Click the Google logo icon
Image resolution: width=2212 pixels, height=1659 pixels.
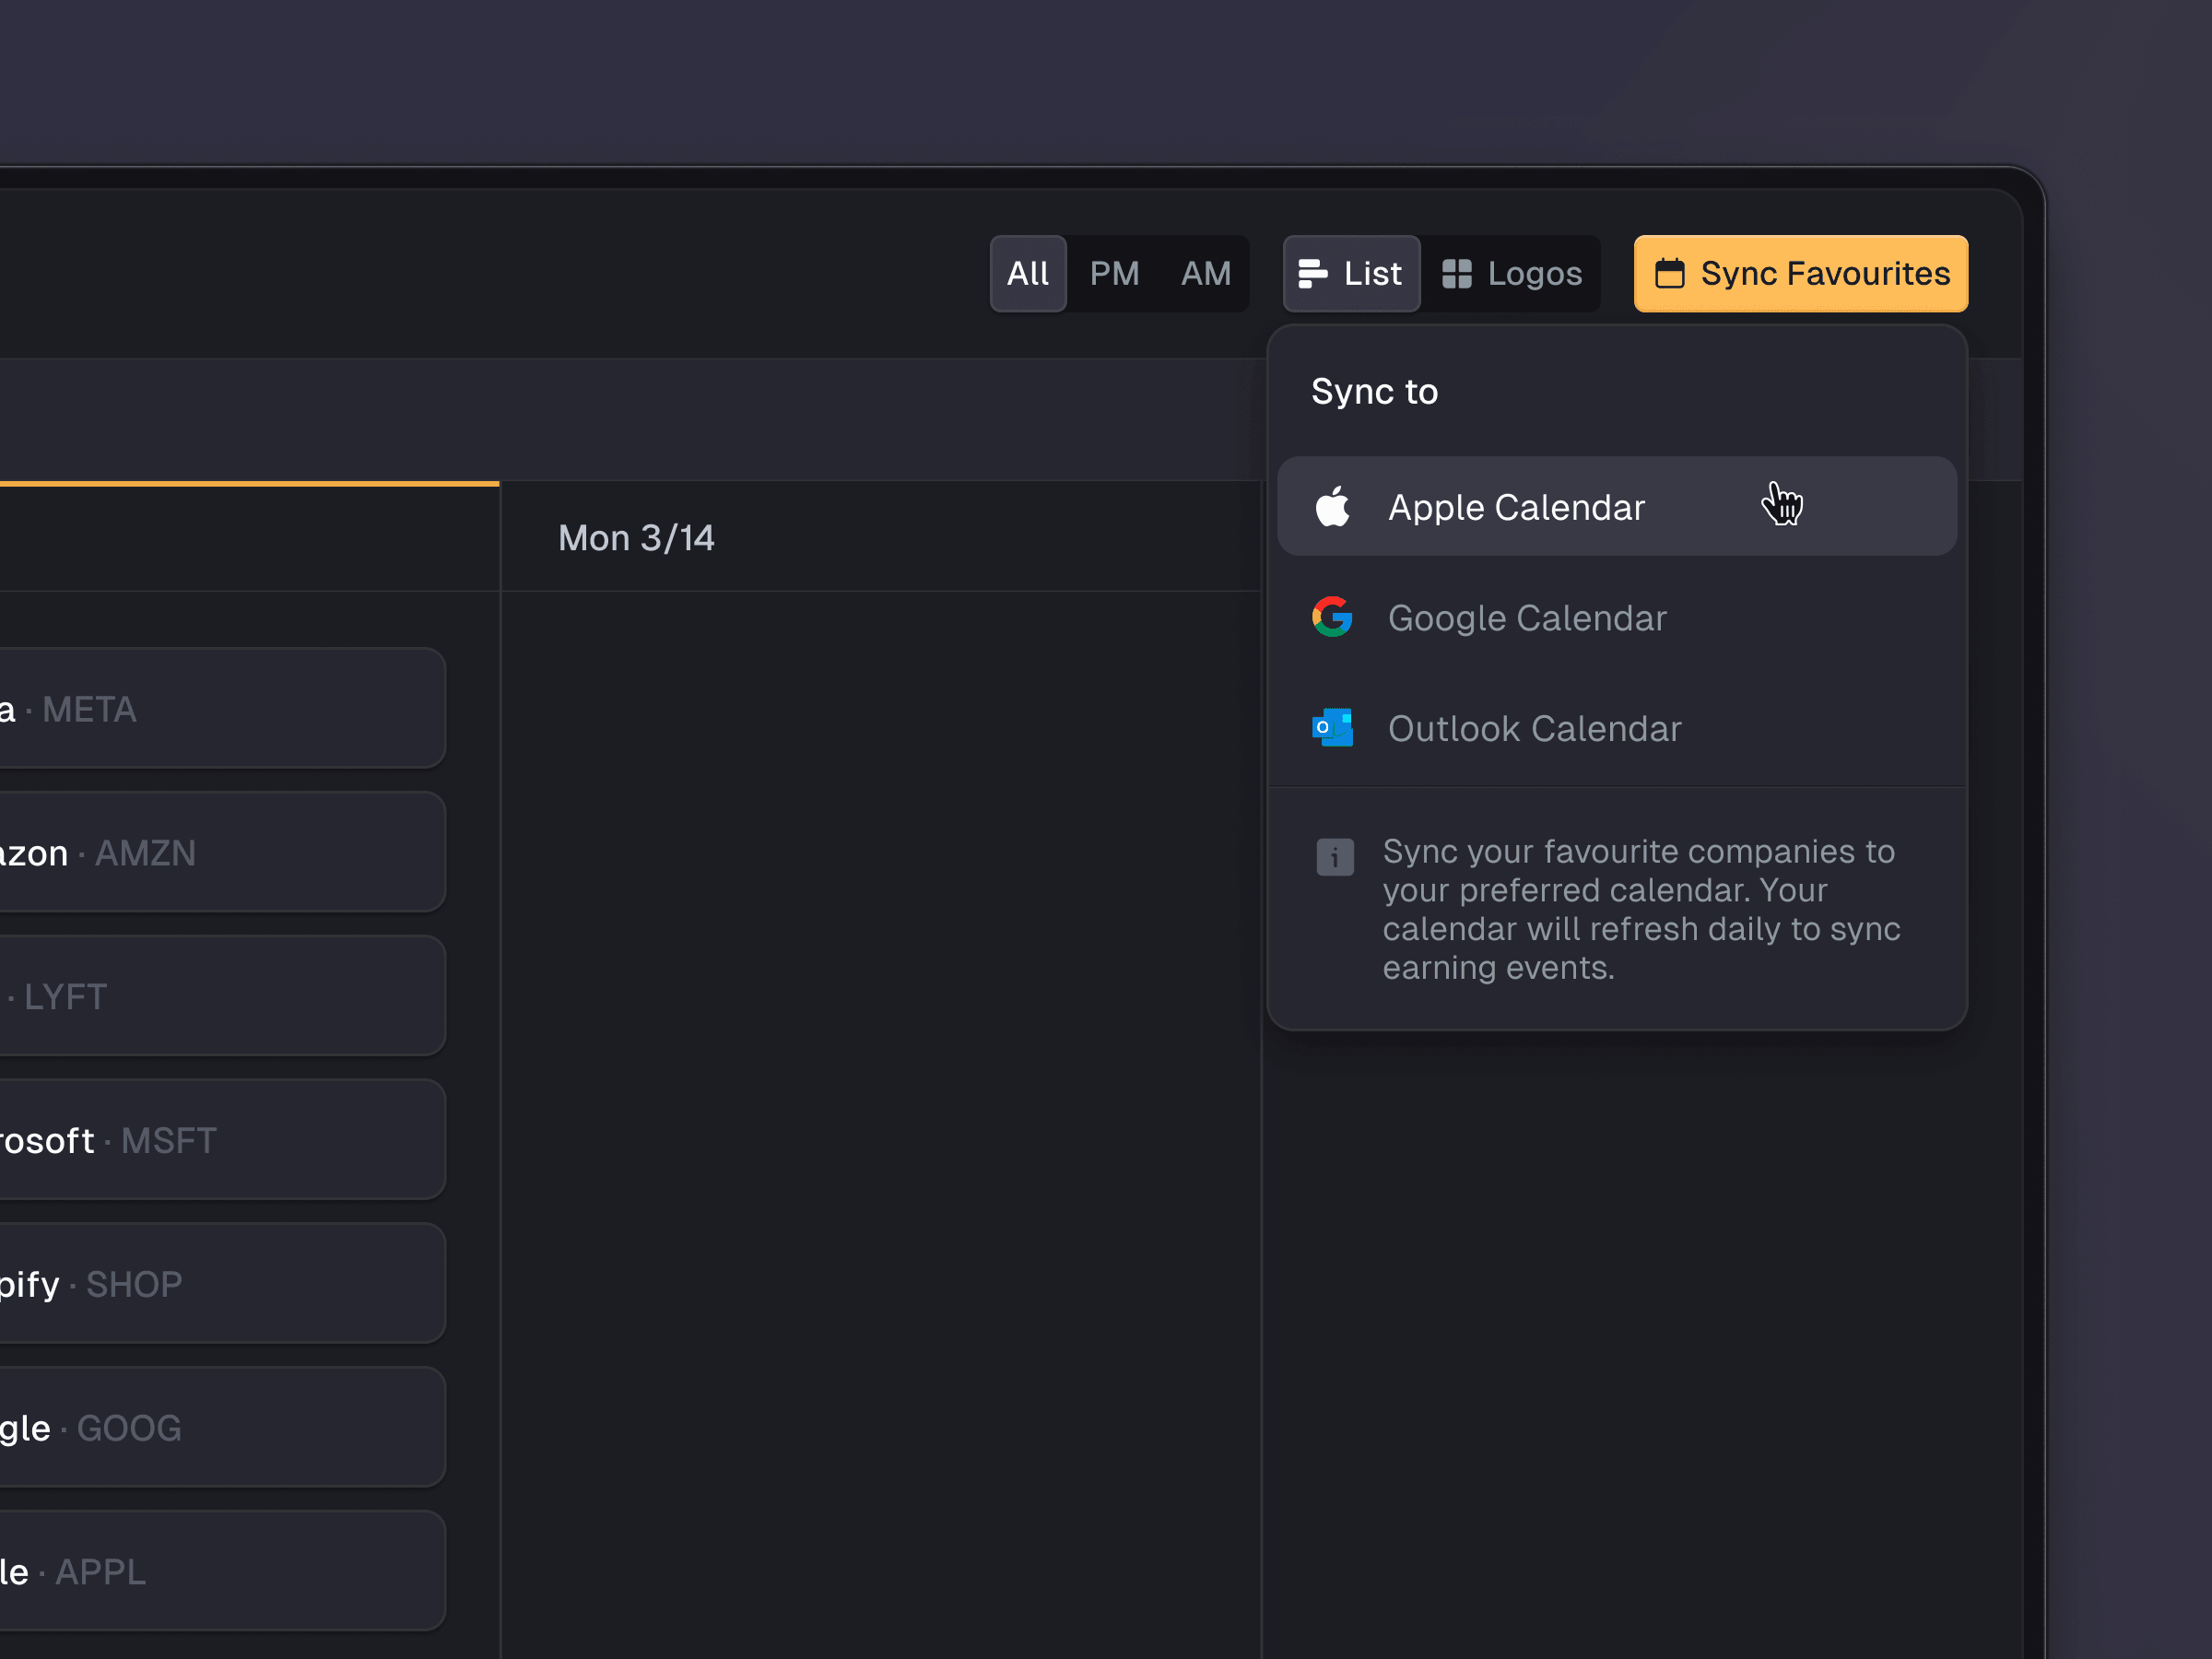[1332, 617]
